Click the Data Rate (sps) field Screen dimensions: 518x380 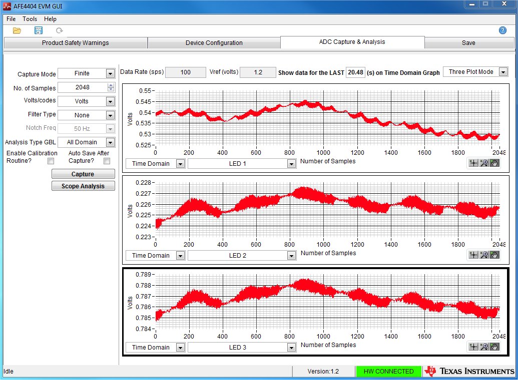pos(185,72)
